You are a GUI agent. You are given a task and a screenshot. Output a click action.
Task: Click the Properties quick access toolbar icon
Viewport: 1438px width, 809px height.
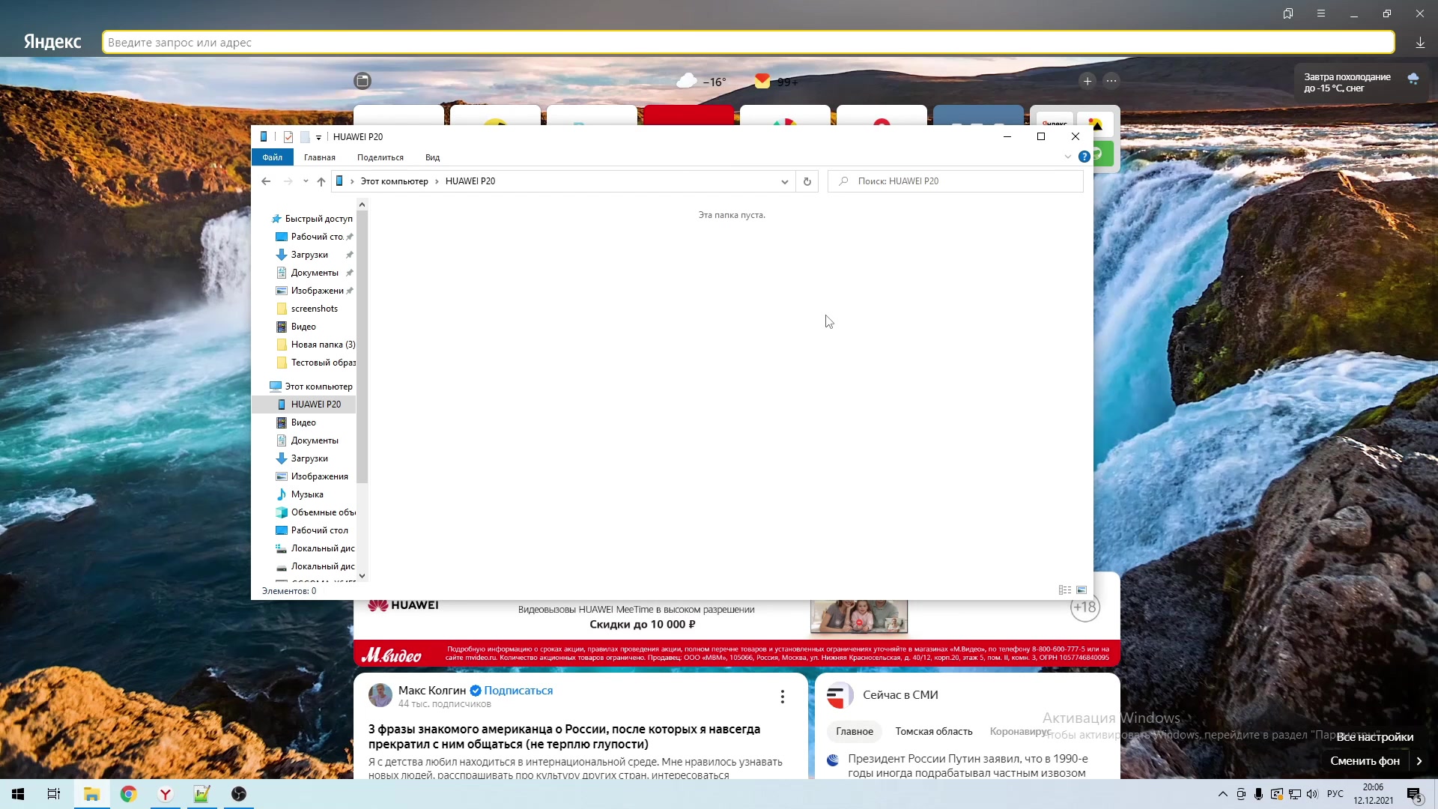tap(288, 137)
